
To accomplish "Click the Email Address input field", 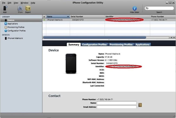I will click(x=117, y=107).
